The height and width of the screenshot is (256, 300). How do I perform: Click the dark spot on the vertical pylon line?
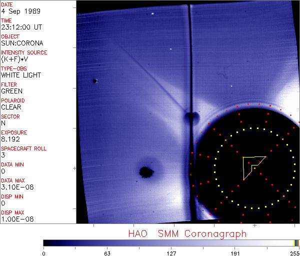pyautogui.click(x=190, y=118)
